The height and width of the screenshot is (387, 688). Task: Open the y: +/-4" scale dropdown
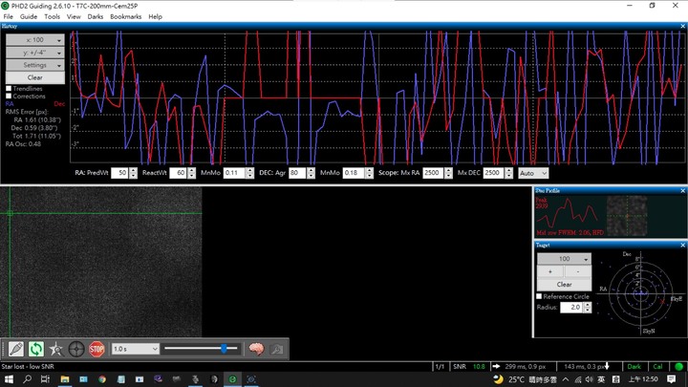(35, 53)
